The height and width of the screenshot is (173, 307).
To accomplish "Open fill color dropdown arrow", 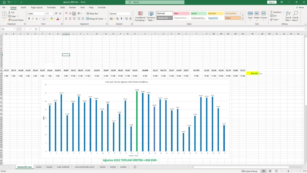I will pos(54,19).
